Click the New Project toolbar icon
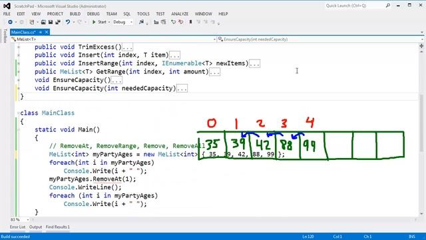Screen dimensions: 426x240 [32, 22]
